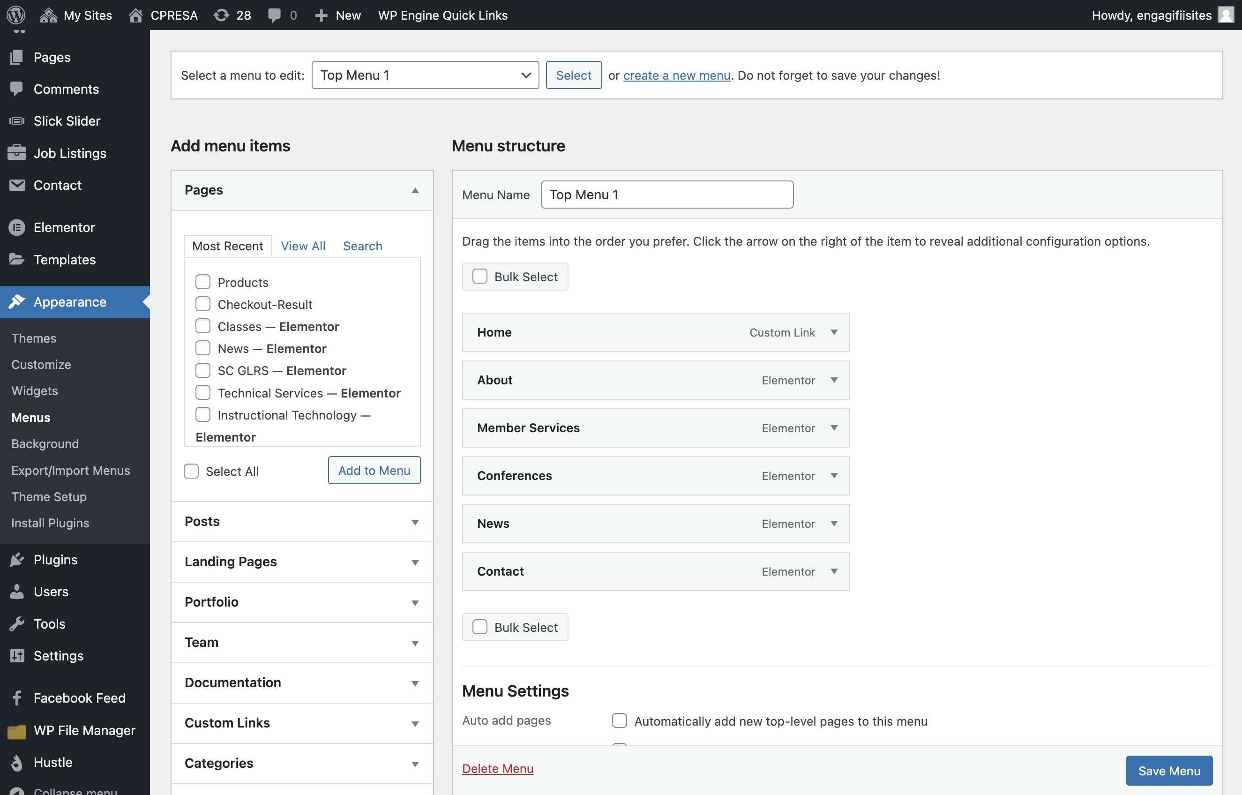
Task: Click the user avatar next to Howdy
Action: pyautogui.click(x=1226, y=15)
